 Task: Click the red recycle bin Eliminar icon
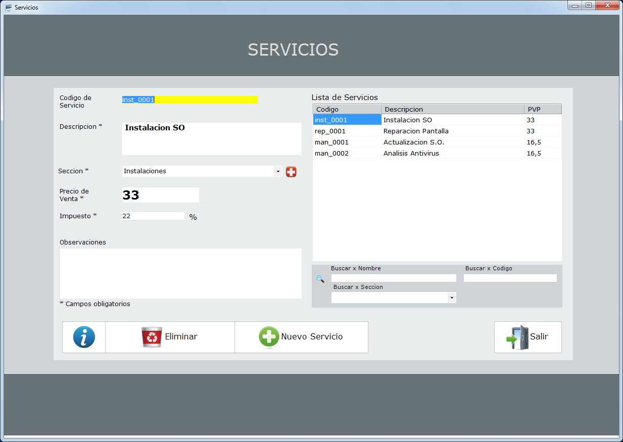(152, 337)
